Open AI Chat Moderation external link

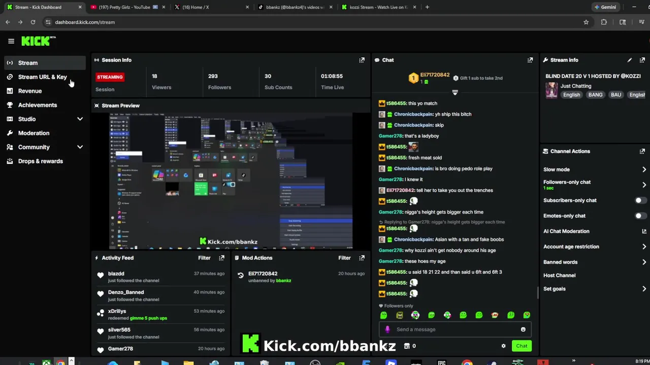[x=644, y=231]
